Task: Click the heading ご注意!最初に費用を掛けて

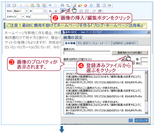Action: (75, 25)
